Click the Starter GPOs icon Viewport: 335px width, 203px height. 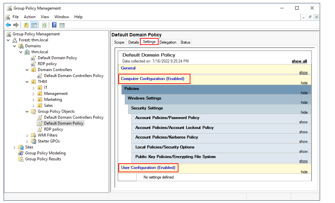(x=33, y=141)
